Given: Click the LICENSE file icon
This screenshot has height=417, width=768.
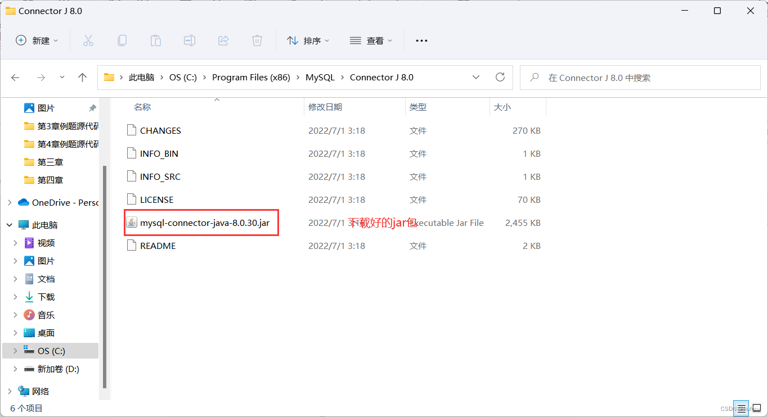Looking at the screenshot, I should [132, 200].
